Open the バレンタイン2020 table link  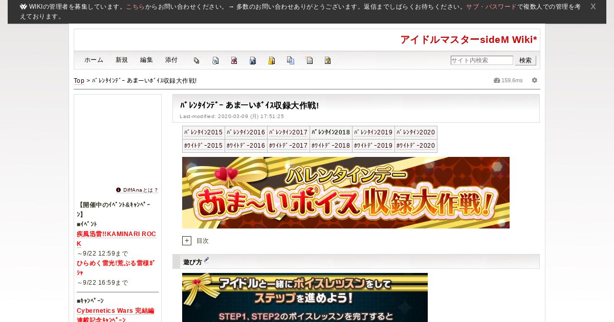click(x=415, y=132)
